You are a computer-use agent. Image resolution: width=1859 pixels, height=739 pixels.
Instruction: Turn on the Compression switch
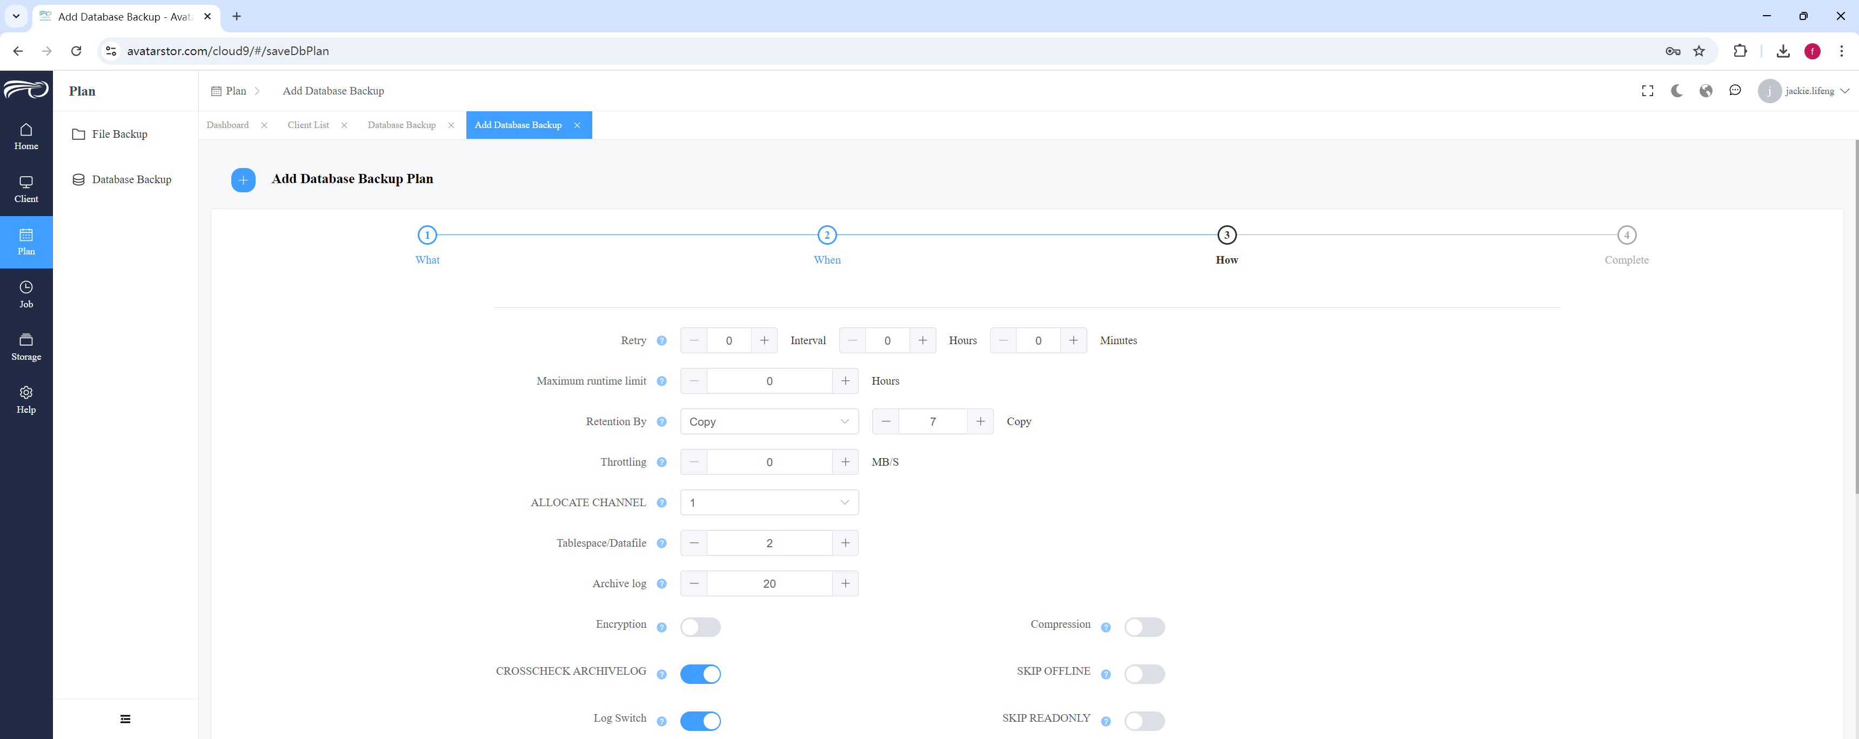click(x=1145, y=627)
